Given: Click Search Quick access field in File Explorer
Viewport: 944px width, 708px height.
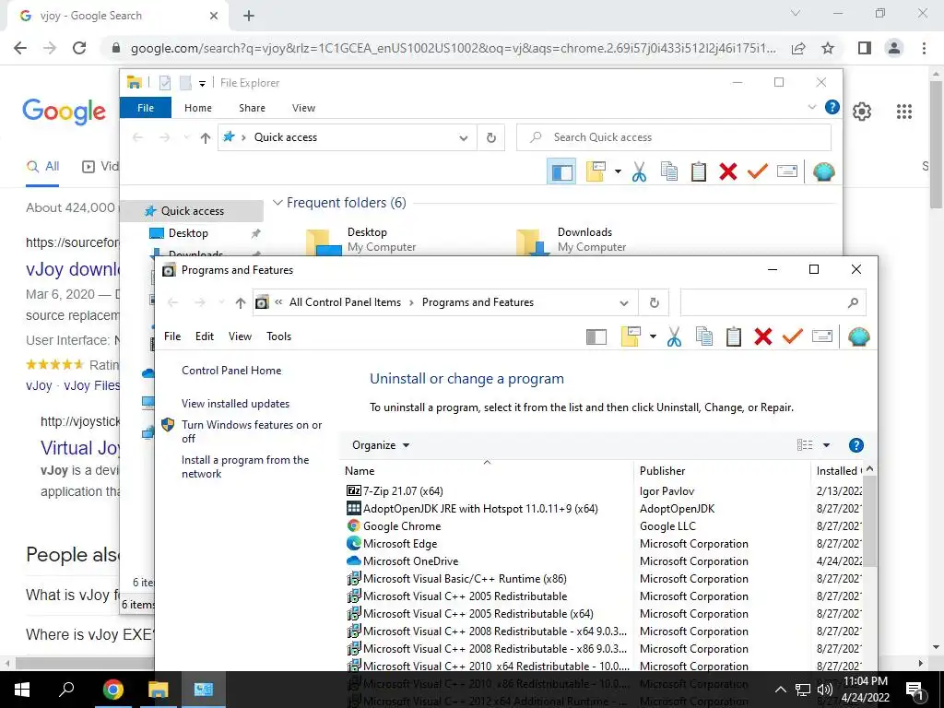Looking at the screenshot, I should pos(674,137).
